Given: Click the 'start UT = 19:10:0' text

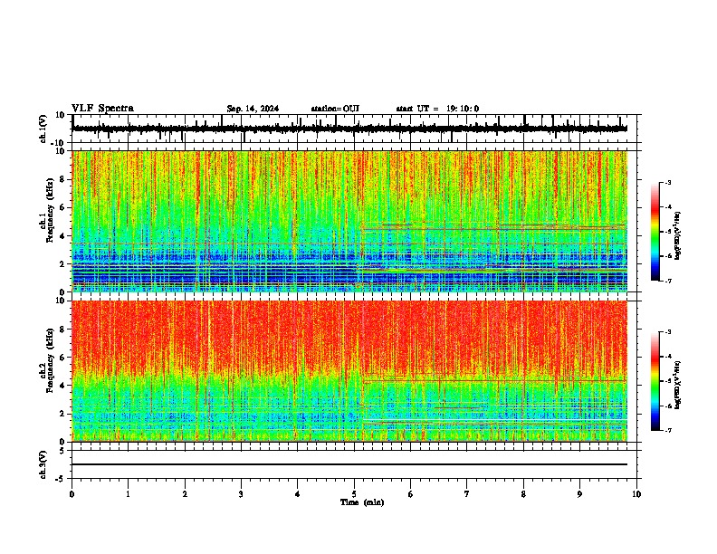Looking at the screenshot, I should [437, 109].
